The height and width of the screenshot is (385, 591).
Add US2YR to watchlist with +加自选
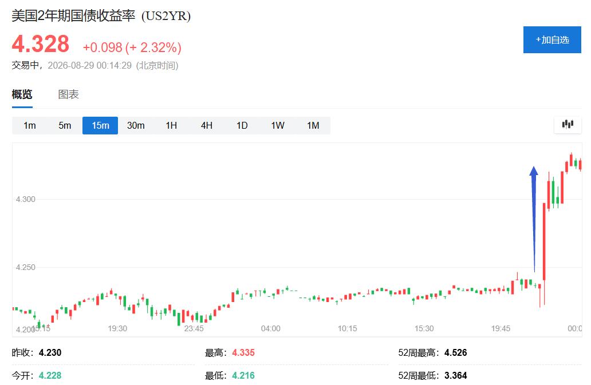point(552,40)
